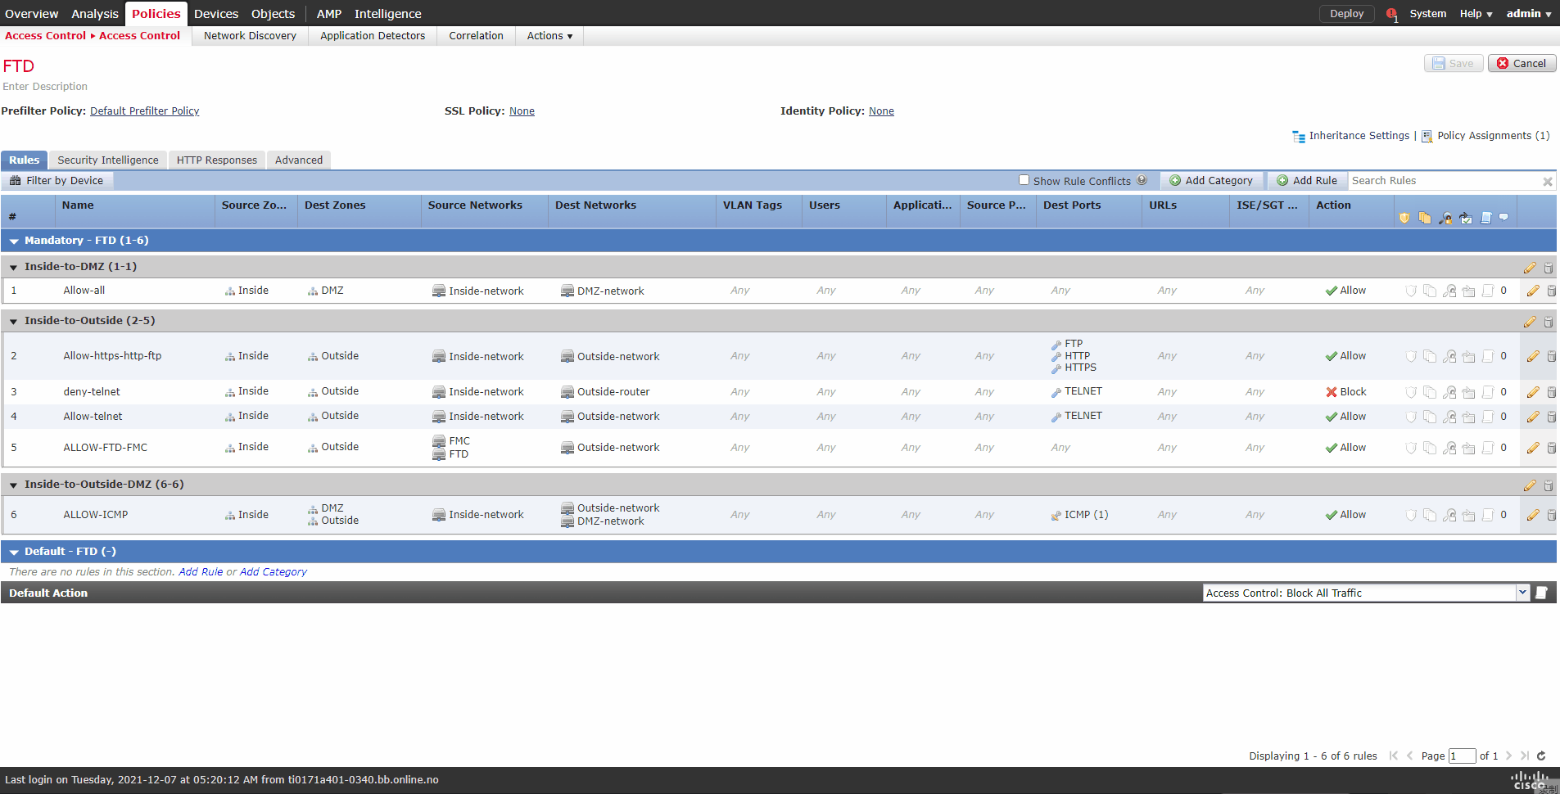Delete the Allow-all rule via trash icon
This screenshot has width=1560, height=794.
pos(1552,291)
